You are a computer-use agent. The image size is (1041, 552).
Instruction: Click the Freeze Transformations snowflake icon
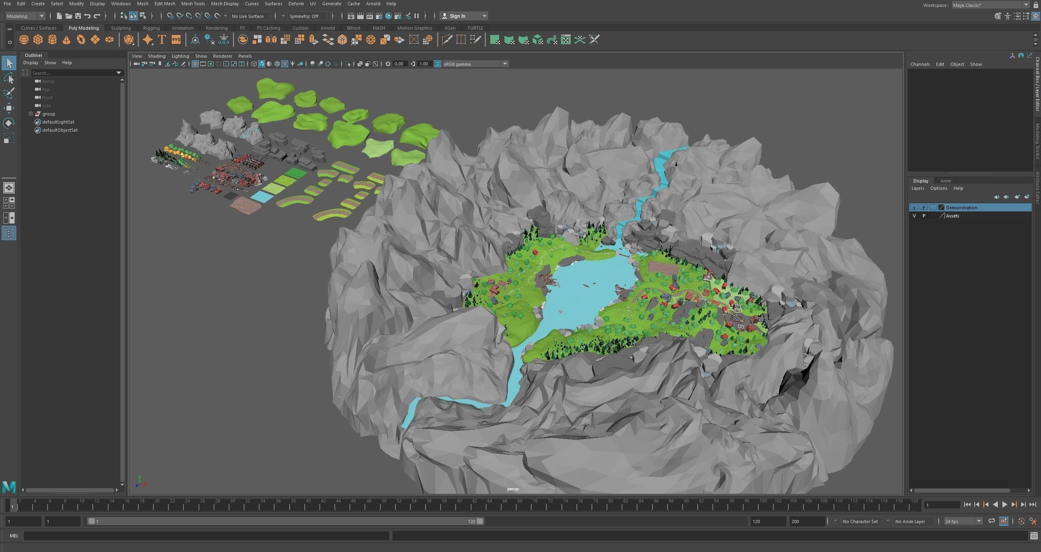coord(224,40)
